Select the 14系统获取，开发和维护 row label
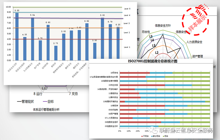The height and width of the screenshot is (140, 220). tap(108, 89)
